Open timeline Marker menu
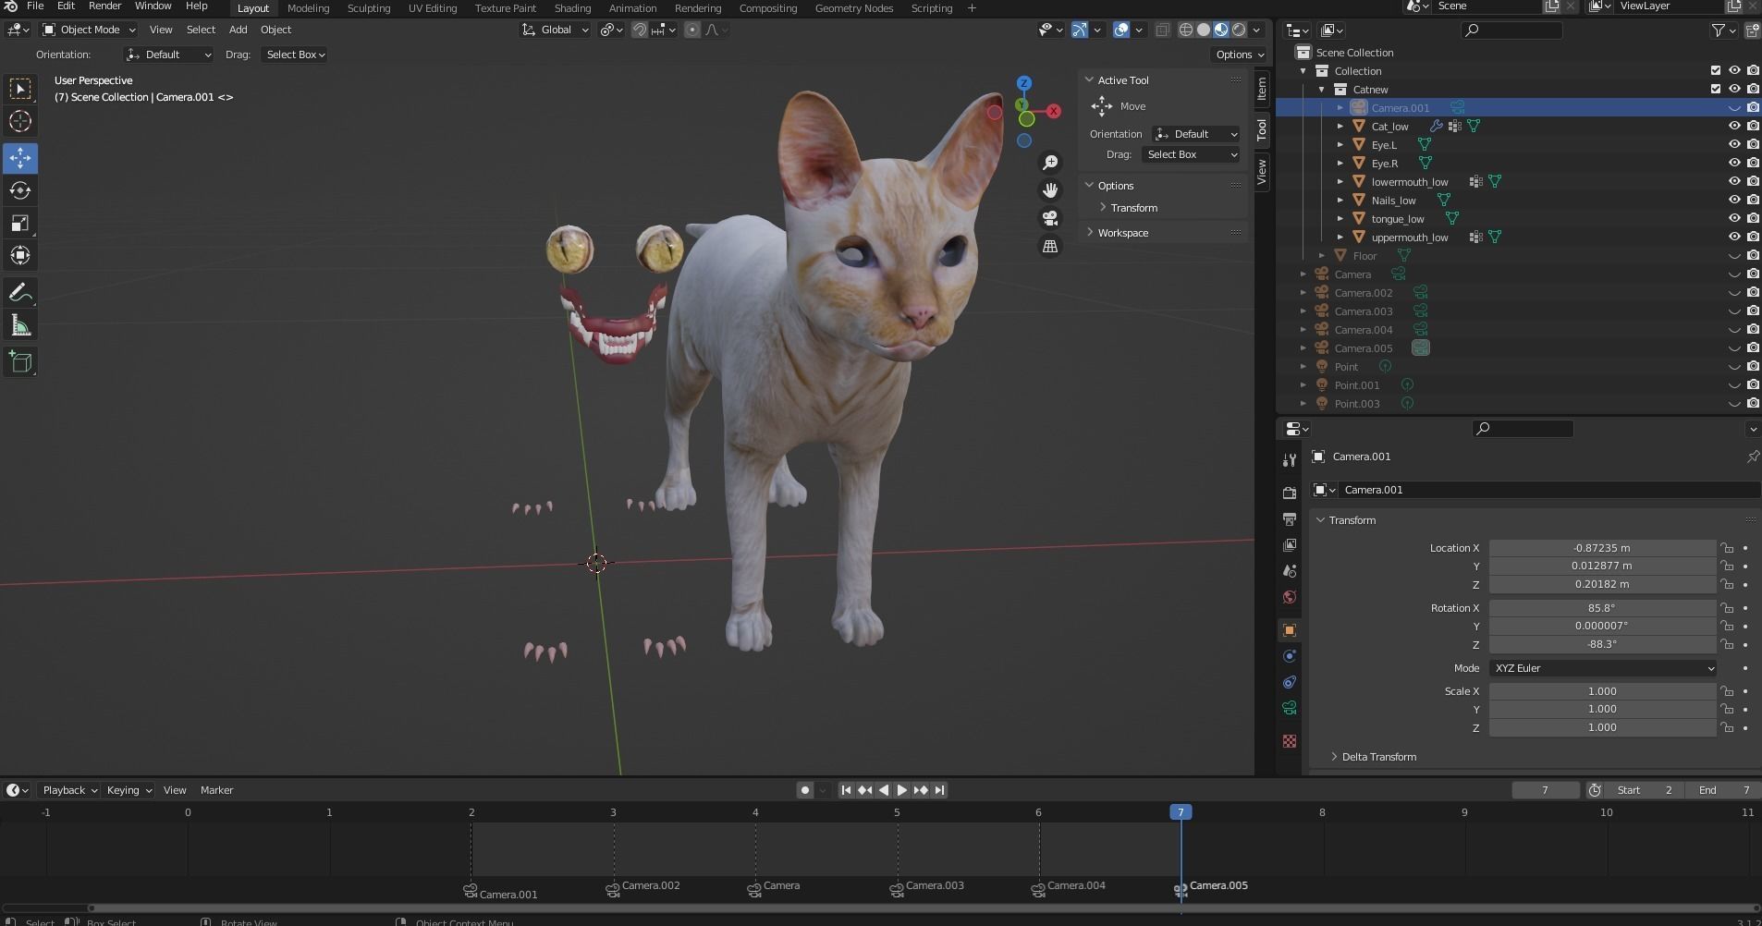 pos(216,790)
